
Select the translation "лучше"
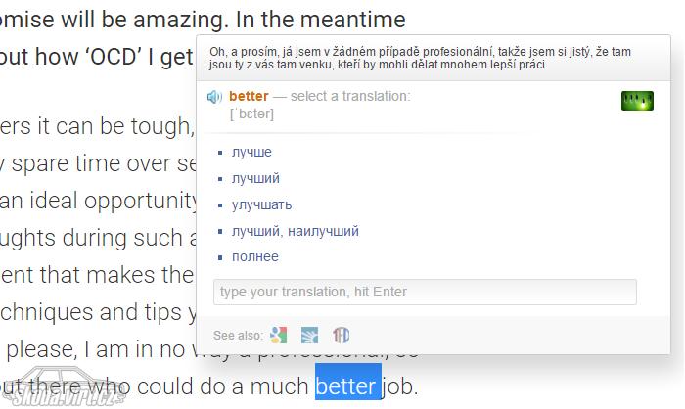251,152
